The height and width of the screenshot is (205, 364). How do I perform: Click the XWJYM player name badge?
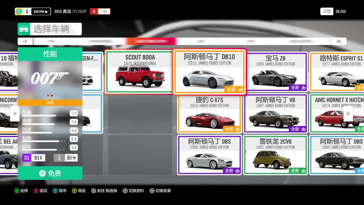click(40, 11)
